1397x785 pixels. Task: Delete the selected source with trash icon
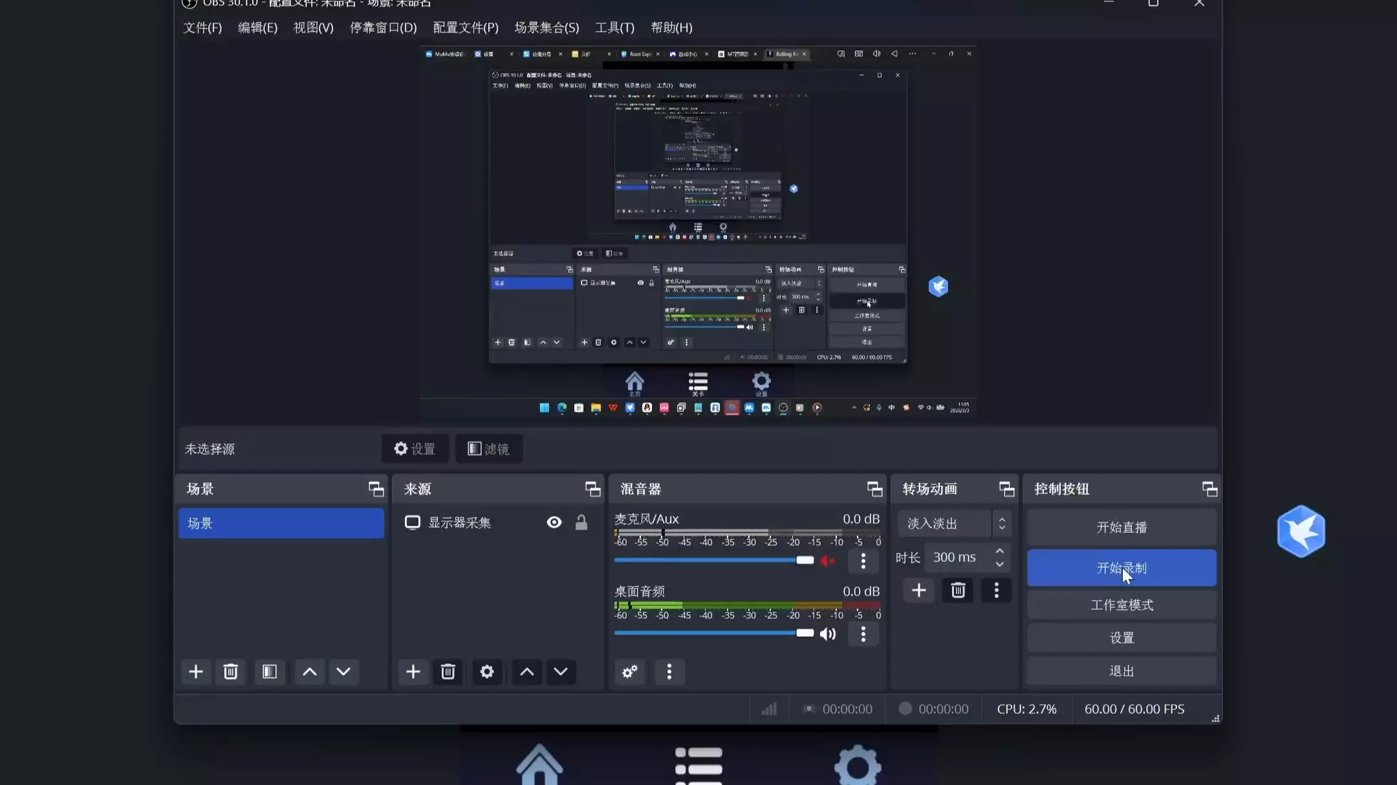pos(448,672)
